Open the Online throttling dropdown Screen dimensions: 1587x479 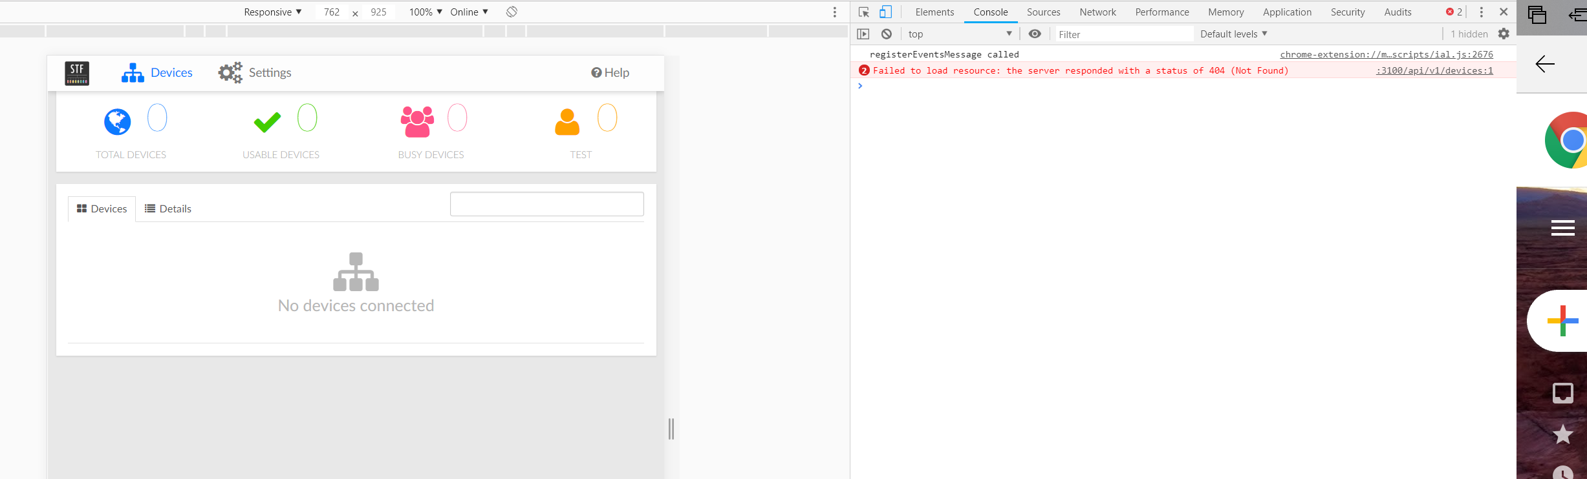pyautogui.click(x=469, y=12)
